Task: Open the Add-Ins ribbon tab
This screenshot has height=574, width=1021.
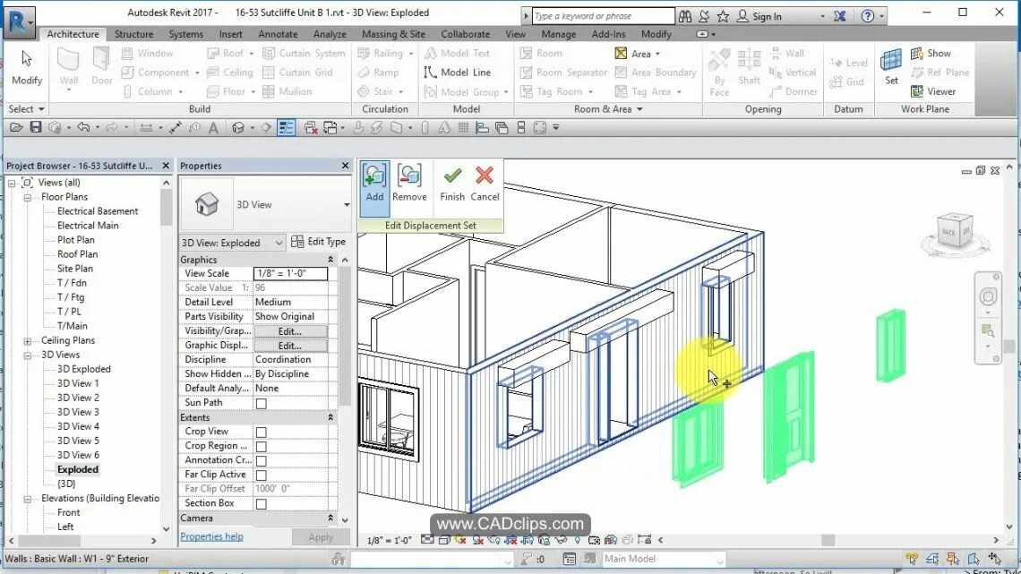Action: point(608,34)
